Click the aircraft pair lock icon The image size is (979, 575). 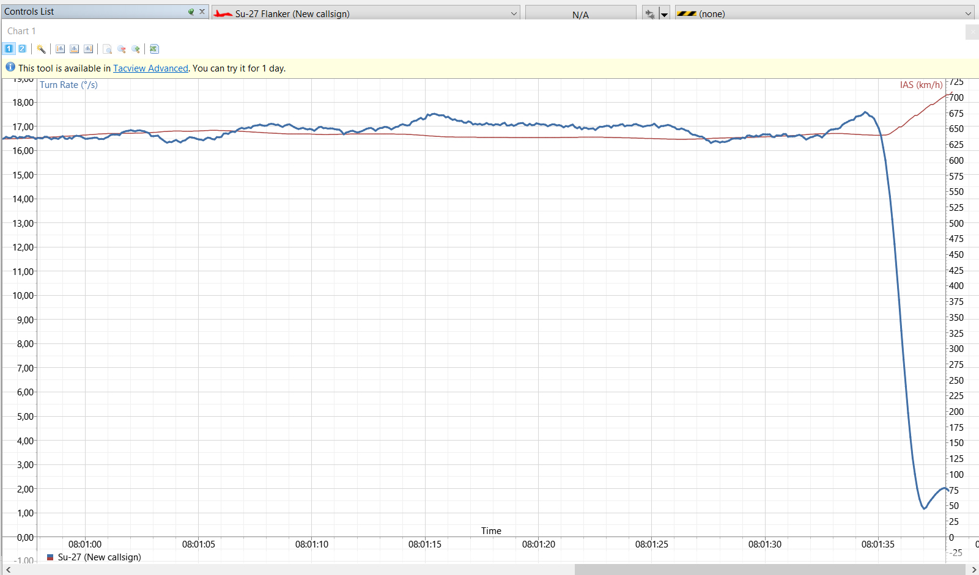649,13
